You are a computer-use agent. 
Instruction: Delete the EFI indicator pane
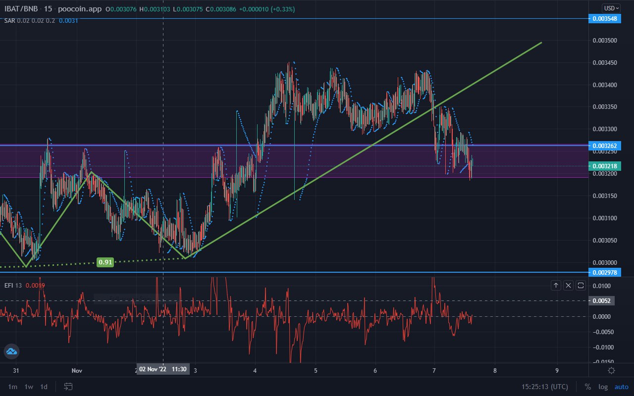click(568, 285)
